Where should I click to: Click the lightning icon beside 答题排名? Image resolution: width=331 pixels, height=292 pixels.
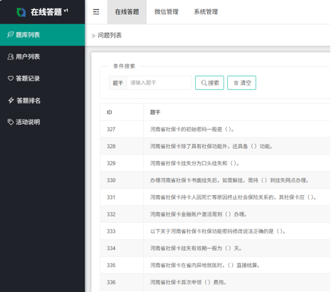click(x=11, y=100)
